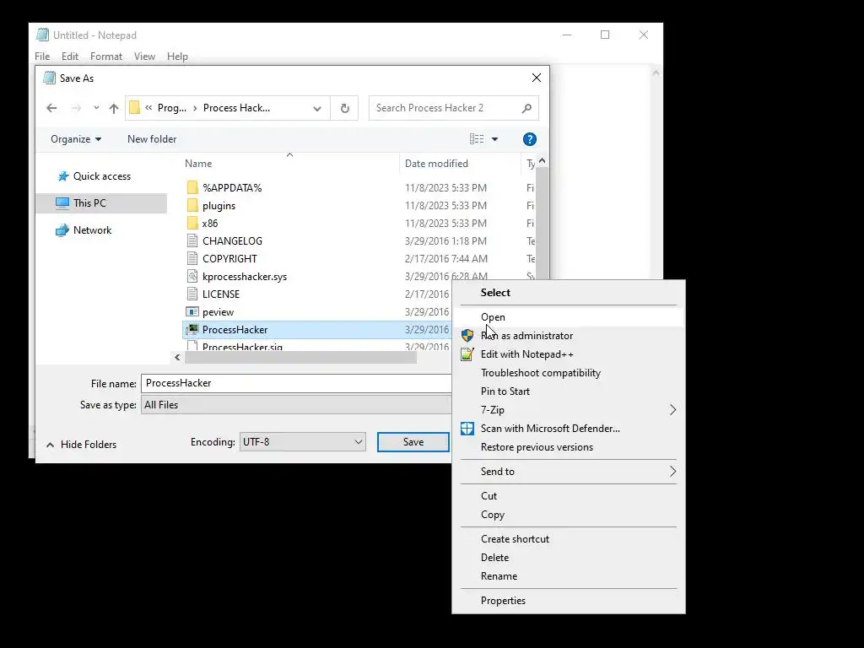Viewport: 864px width, 648px height.
Task: Close the Save As dialog
Action: click(537, 78)
